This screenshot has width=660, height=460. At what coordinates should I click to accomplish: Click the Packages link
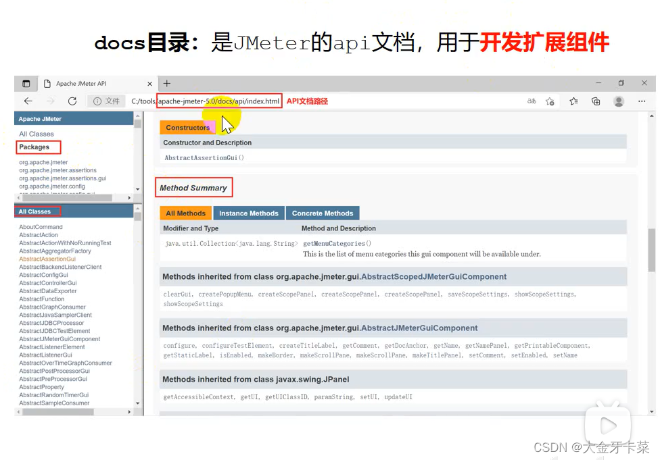pyautogui.click(x=34, y=147)
